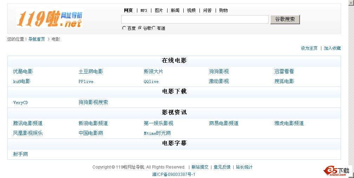Screen dimensions: 354x178
Task: Open the Mtime时光网 link
Action: pyautogui.click(x=157, y=133)
